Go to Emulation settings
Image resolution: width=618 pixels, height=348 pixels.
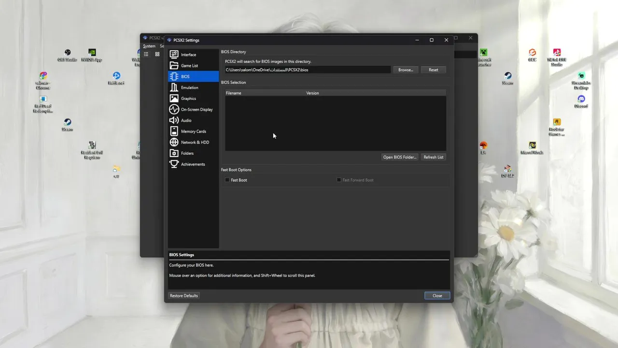[x=193, y=87]
